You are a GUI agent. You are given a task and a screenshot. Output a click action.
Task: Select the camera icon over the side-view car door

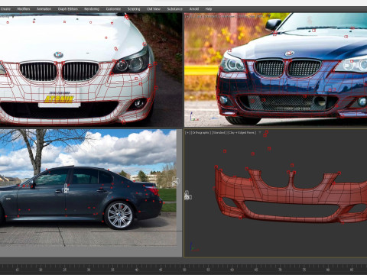pyautogui.click(x=66, y=189)
